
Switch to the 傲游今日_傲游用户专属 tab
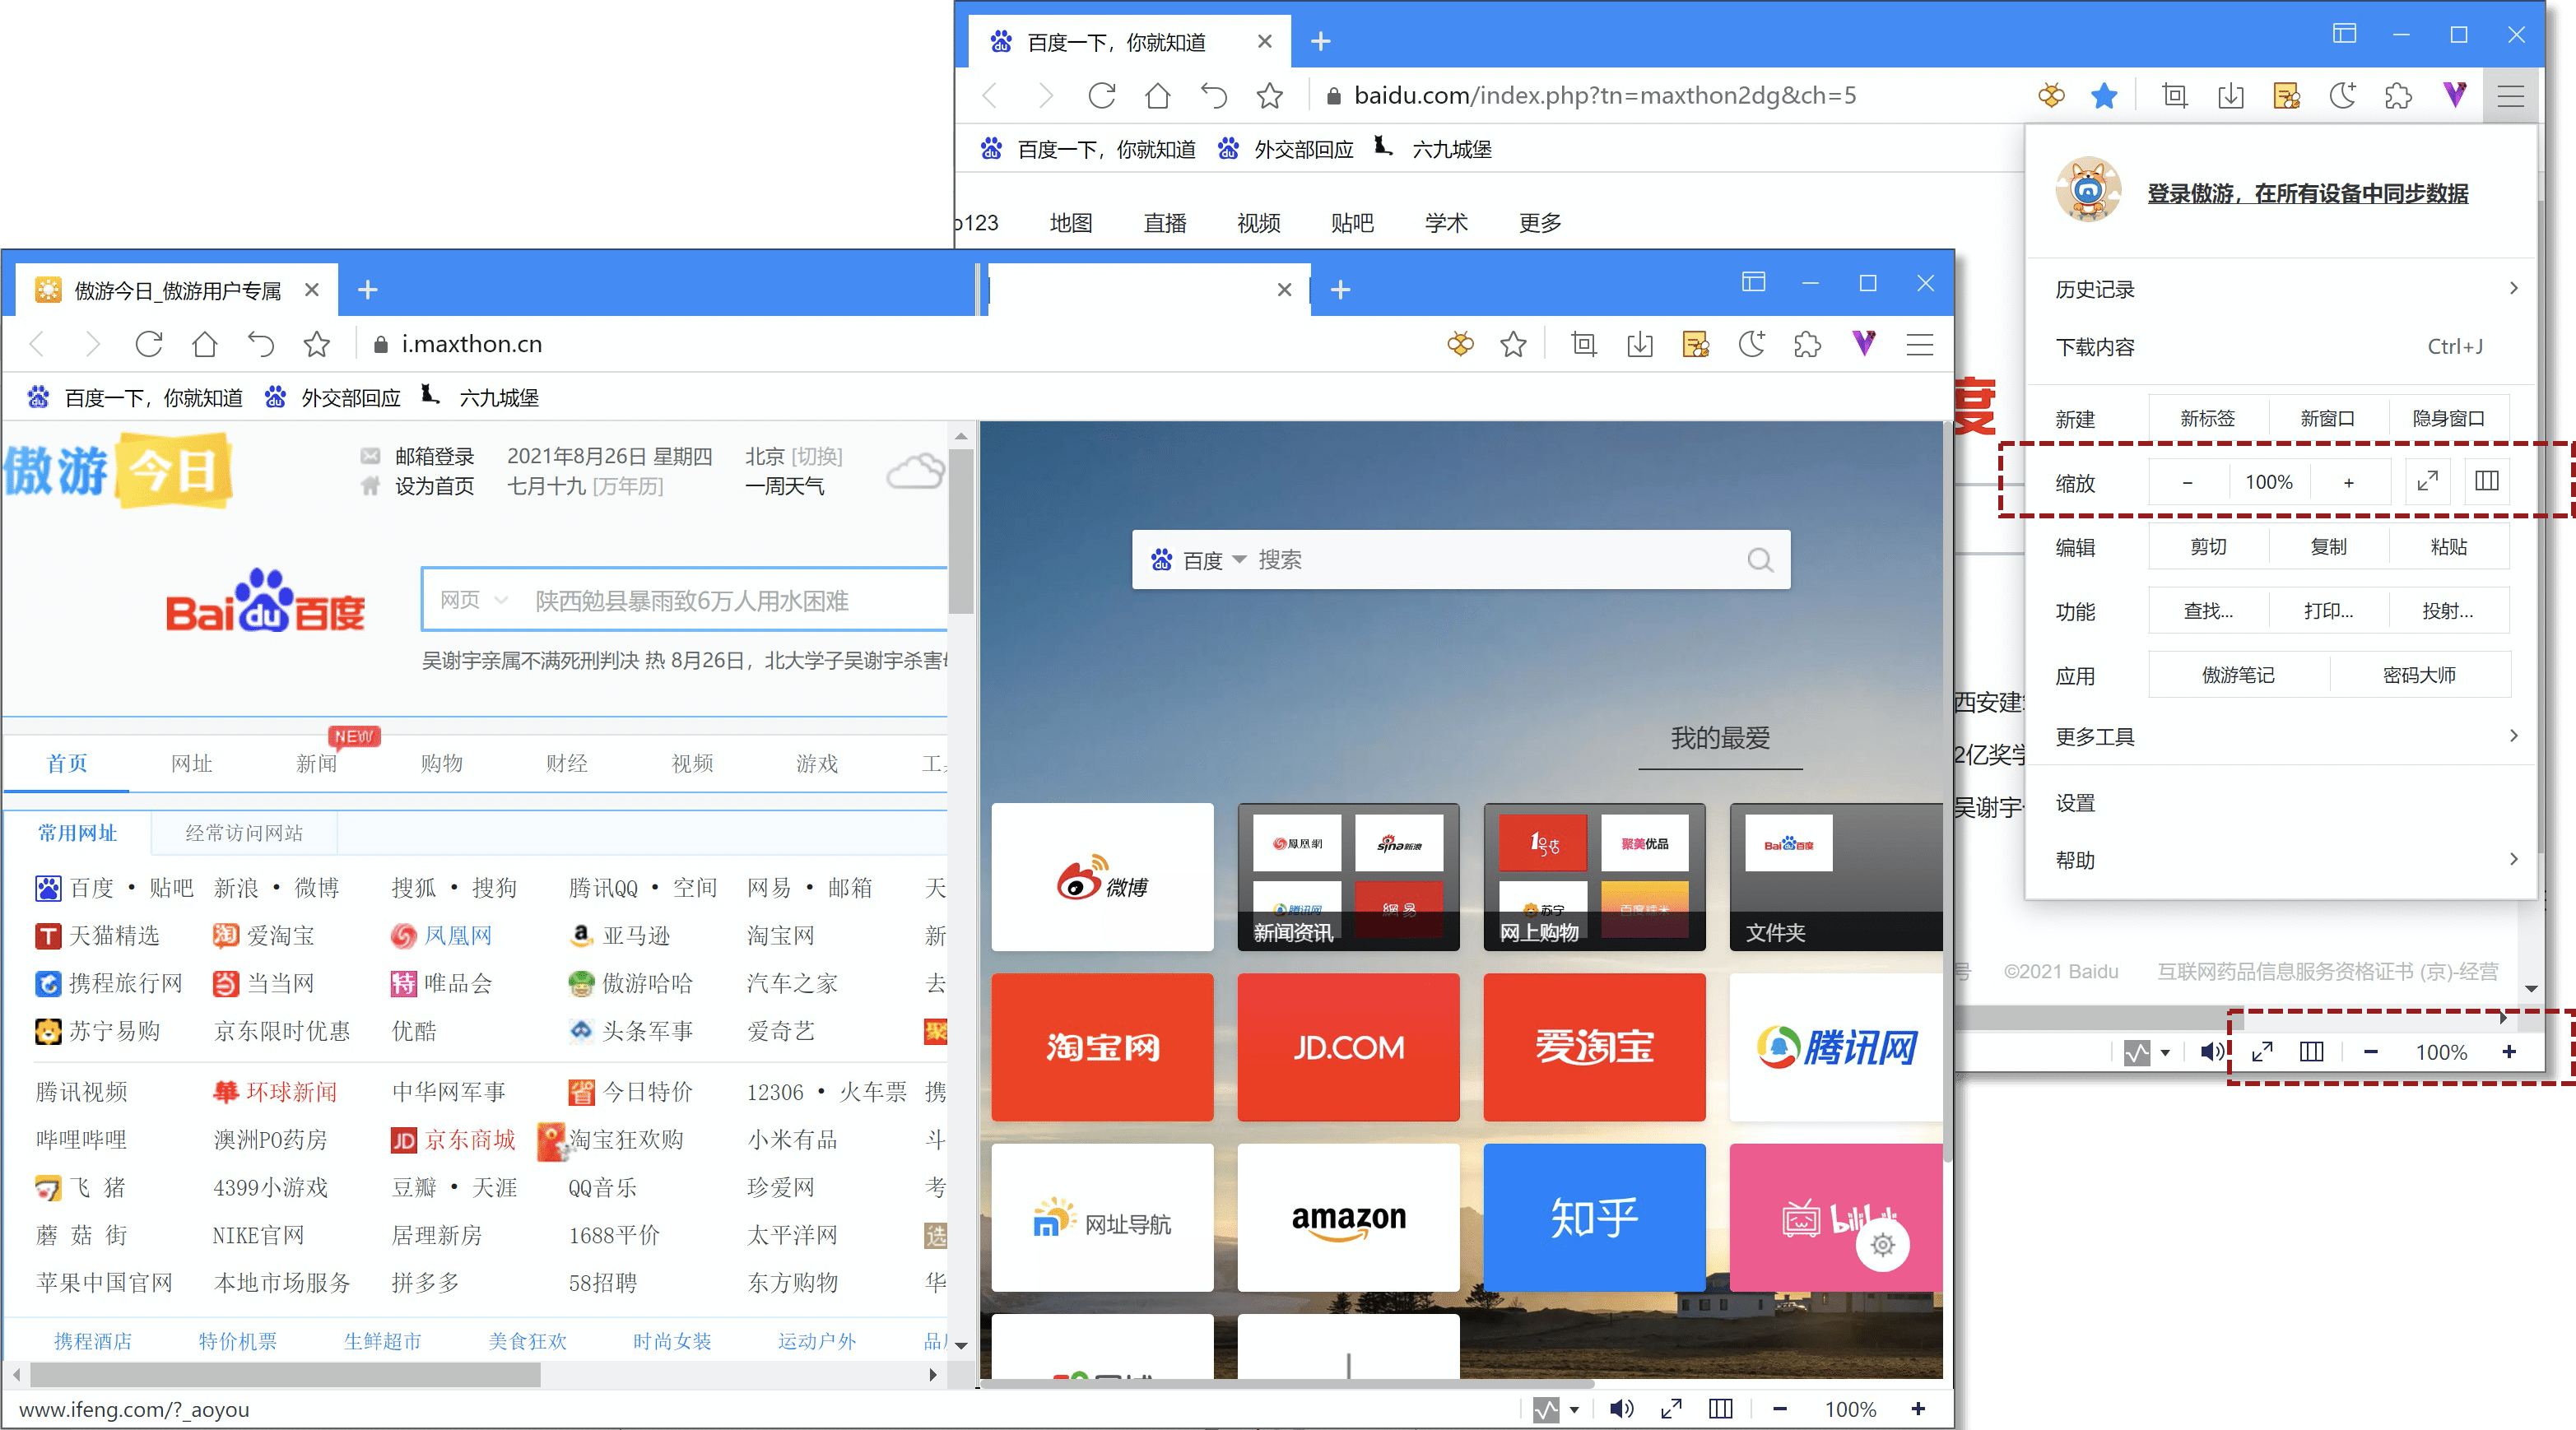(178, 290)
